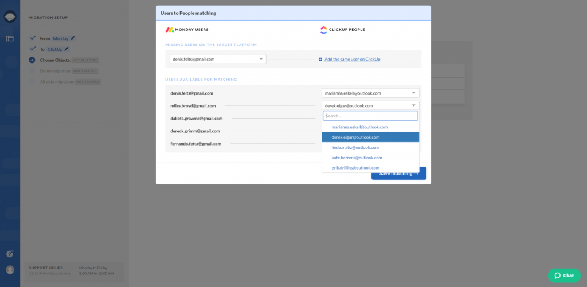Focus the Search field in the dropdown
Screen dimensions: 587x287
pos(370,116)
